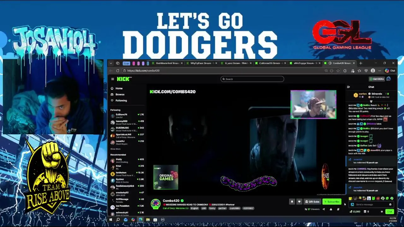
Task: Click the ACEBET Original Games ad thumbnail
Action: (166, 178)
